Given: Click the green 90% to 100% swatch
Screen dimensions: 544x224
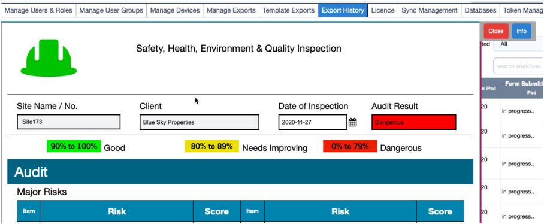Looking at the screenshot, I should 74,146.
